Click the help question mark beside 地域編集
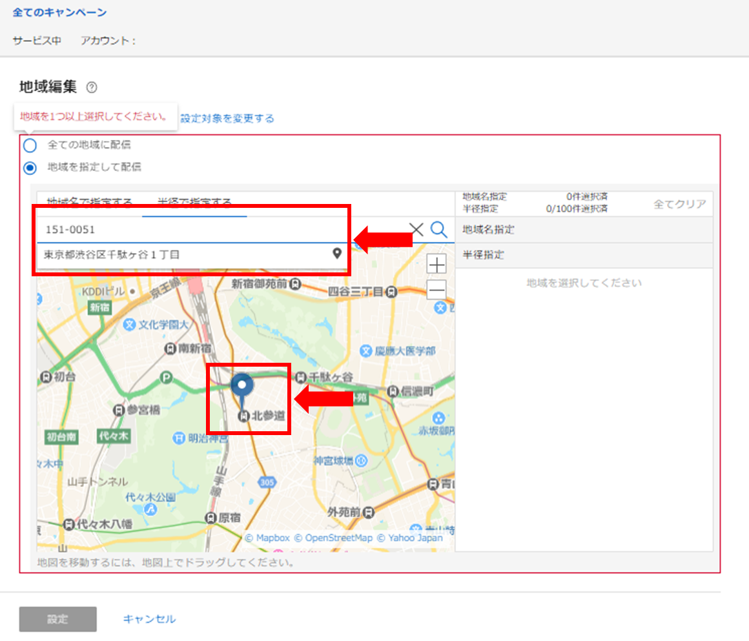The height and width of the screenshot is (641, 749). pos(91,87)
